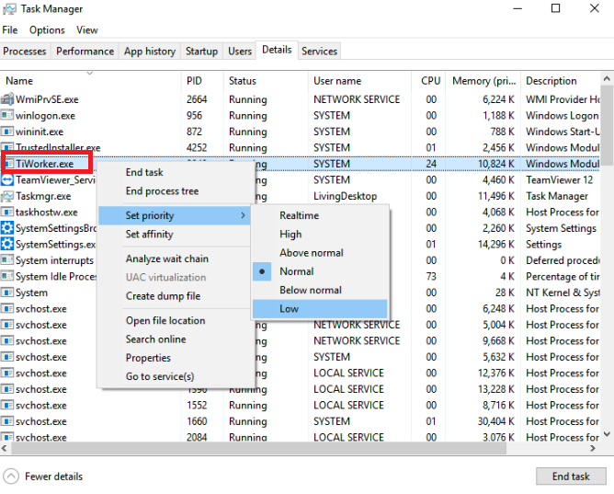This screenshot has height=494, width=614.
Task: Choose Realtime priority option
Action: coord(300,215)
